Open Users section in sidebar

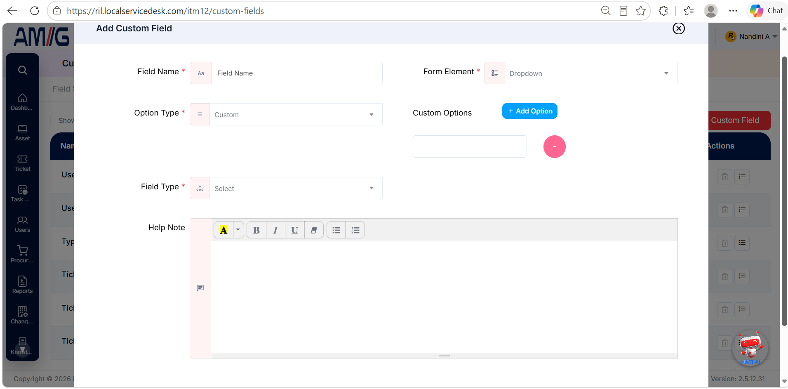[22, 224]
